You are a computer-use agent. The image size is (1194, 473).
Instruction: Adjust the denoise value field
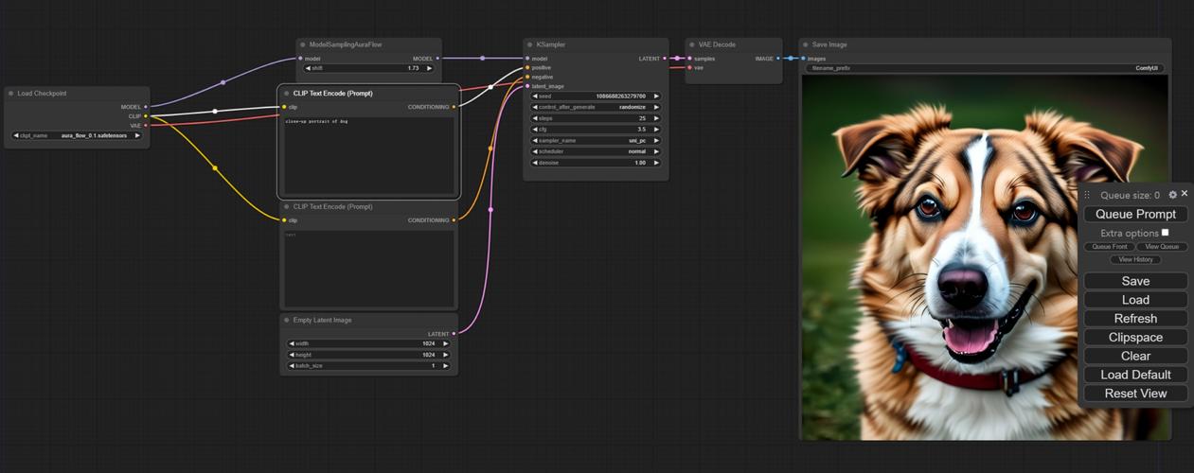(x=596, y=163)
